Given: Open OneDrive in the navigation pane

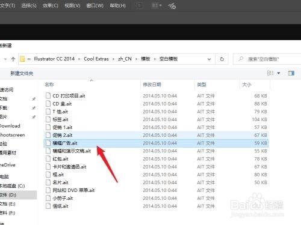Looking at the screenshot, I should pyautogui.click(x=8, y=165).
